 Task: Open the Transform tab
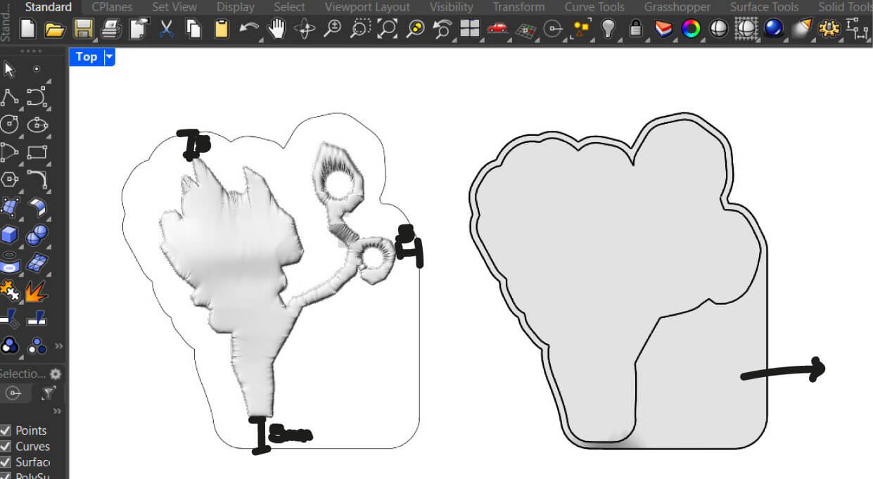(x=518, y=7)
